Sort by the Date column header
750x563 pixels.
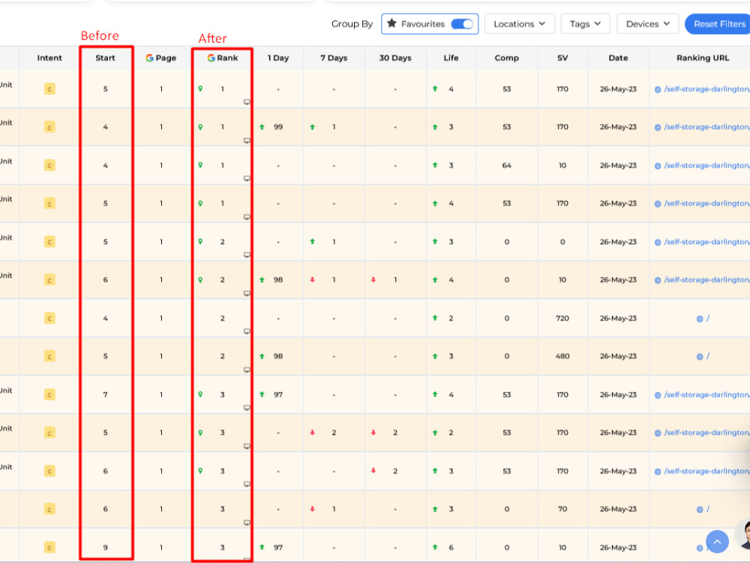pyautogui.click(x=619, y=58)
